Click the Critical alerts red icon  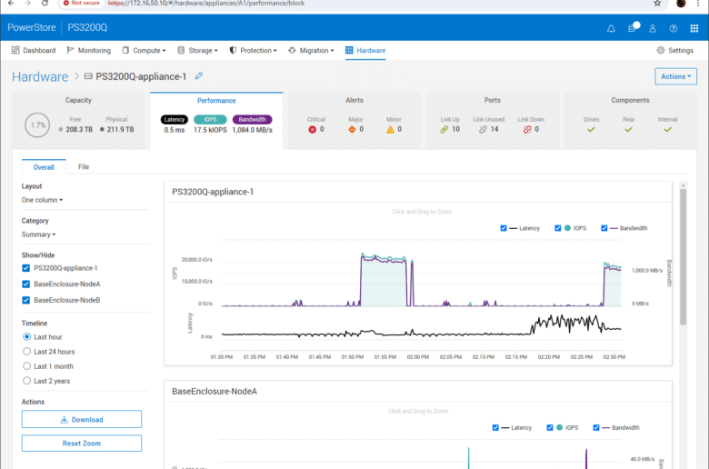click(312, 130)
